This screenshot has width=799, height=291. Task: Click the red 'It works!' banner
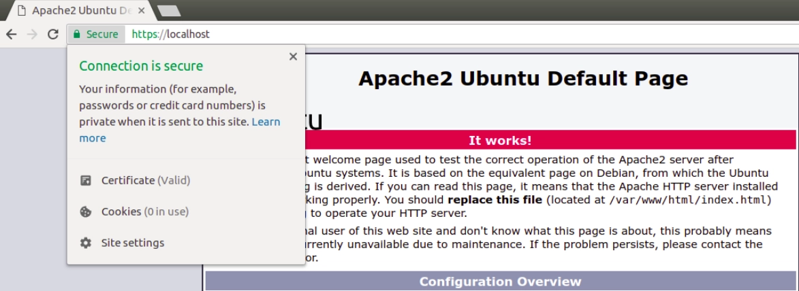point(500,140)
